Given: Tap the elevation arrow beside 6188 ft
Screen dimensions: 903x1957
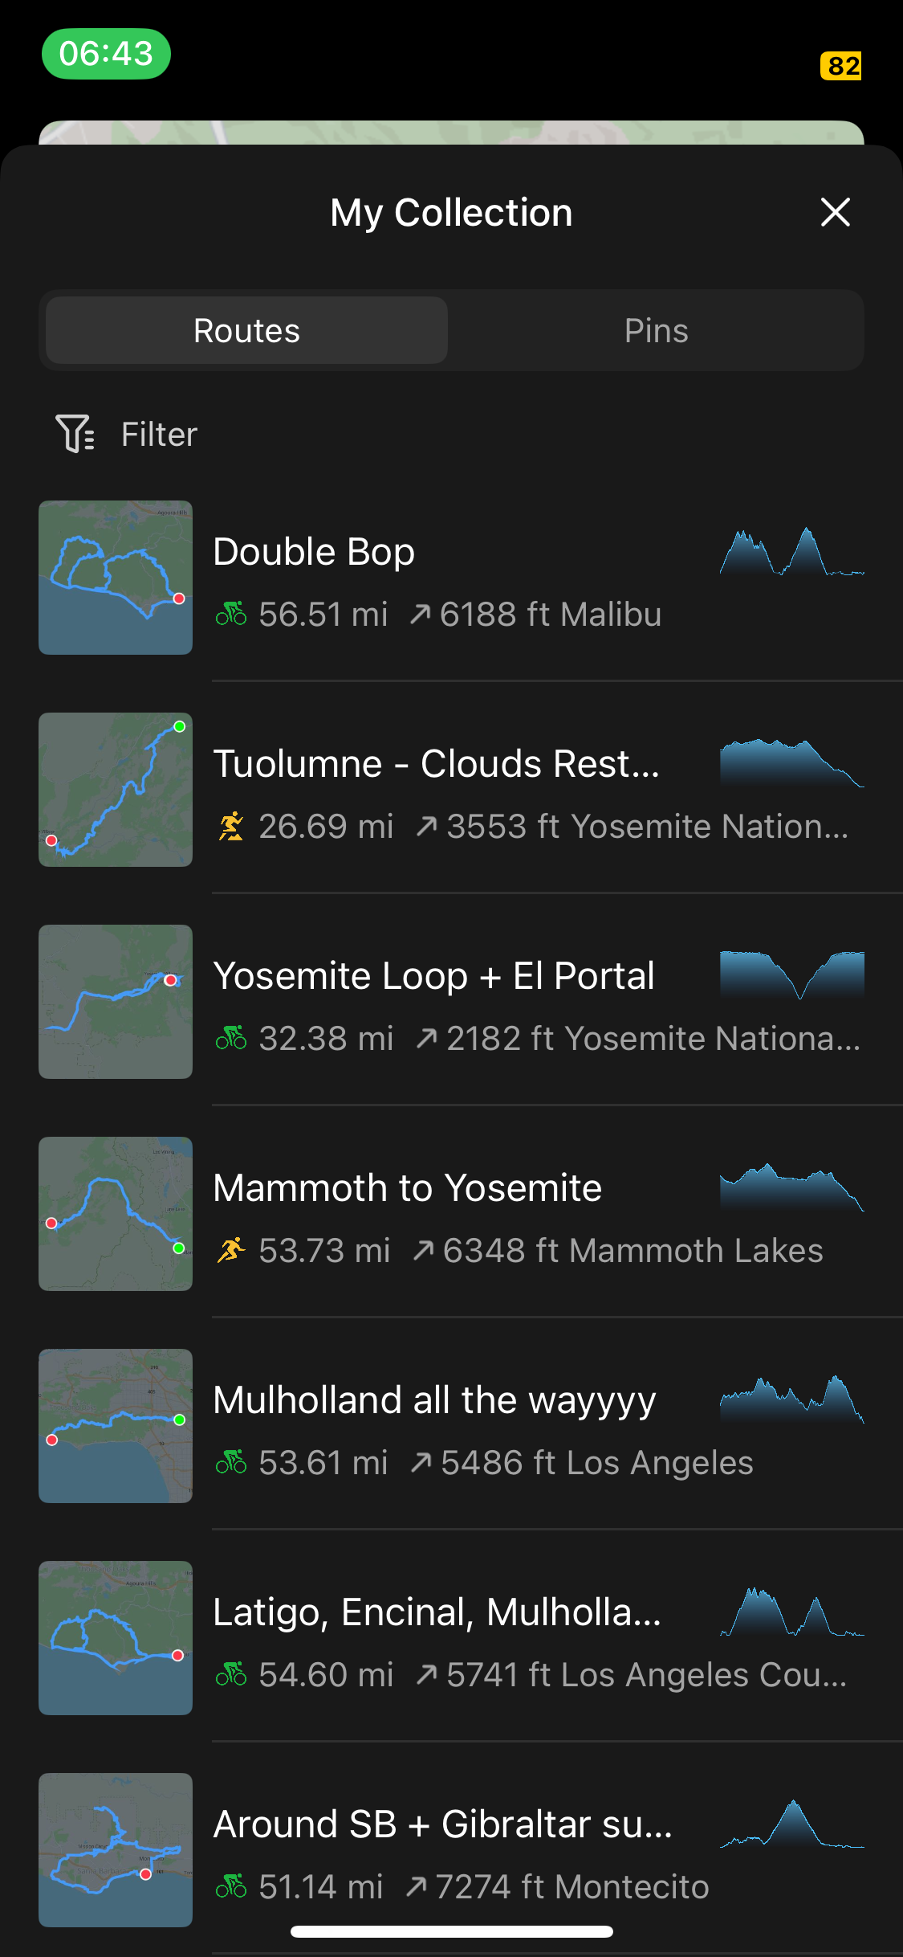Looking at the screenshot, I should pos(420,614).
